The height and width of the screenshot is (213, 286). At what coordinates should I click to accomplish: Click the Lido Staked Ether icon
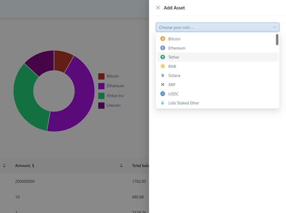pos(163,103)
